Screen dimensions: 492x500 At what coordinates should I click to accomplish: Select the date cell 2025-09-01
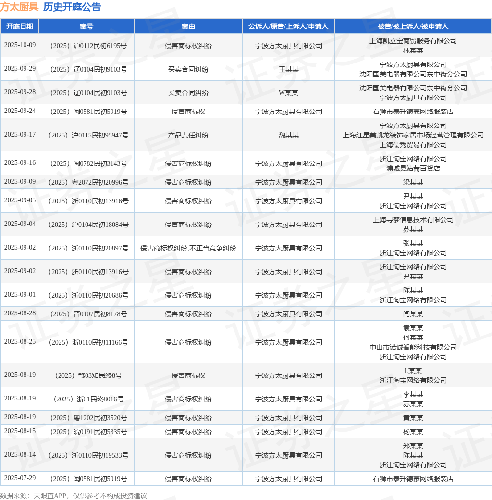pyautogui.click(x=20, y=295)
